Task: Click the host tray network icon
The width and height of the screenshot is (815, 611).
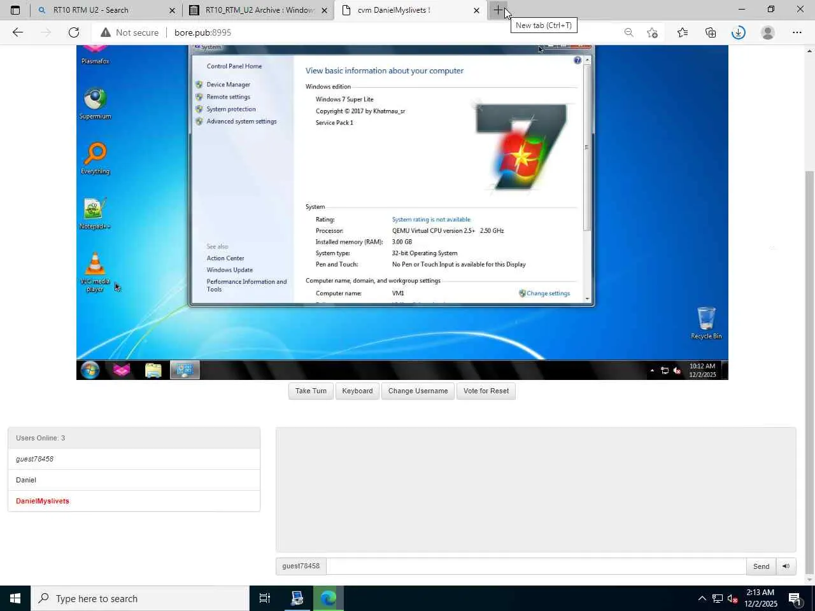Action: tap(718, 598)
